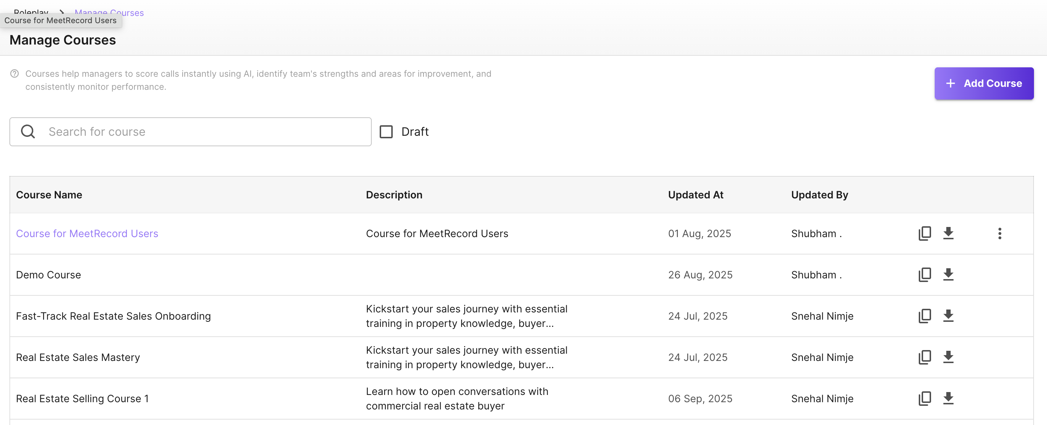The image size is (1047, 425).
Task: Click the Add Course button
Action: click(x=984, y=83)
